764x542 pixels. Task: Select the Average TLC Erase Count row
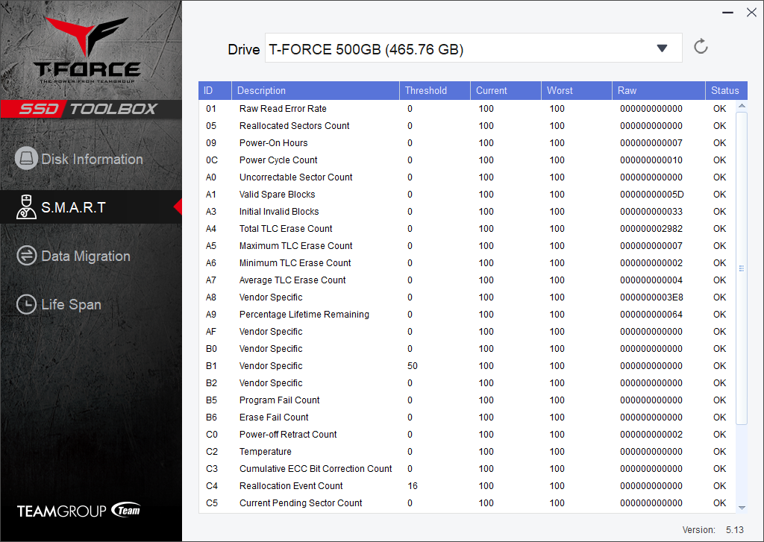coord(467,280)
